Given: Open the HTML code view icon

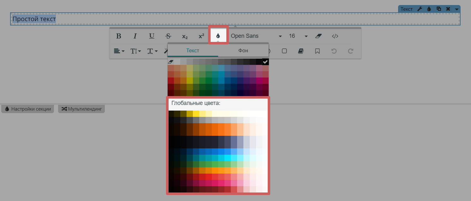Looking at the screenshot, I should pos(335,36).
